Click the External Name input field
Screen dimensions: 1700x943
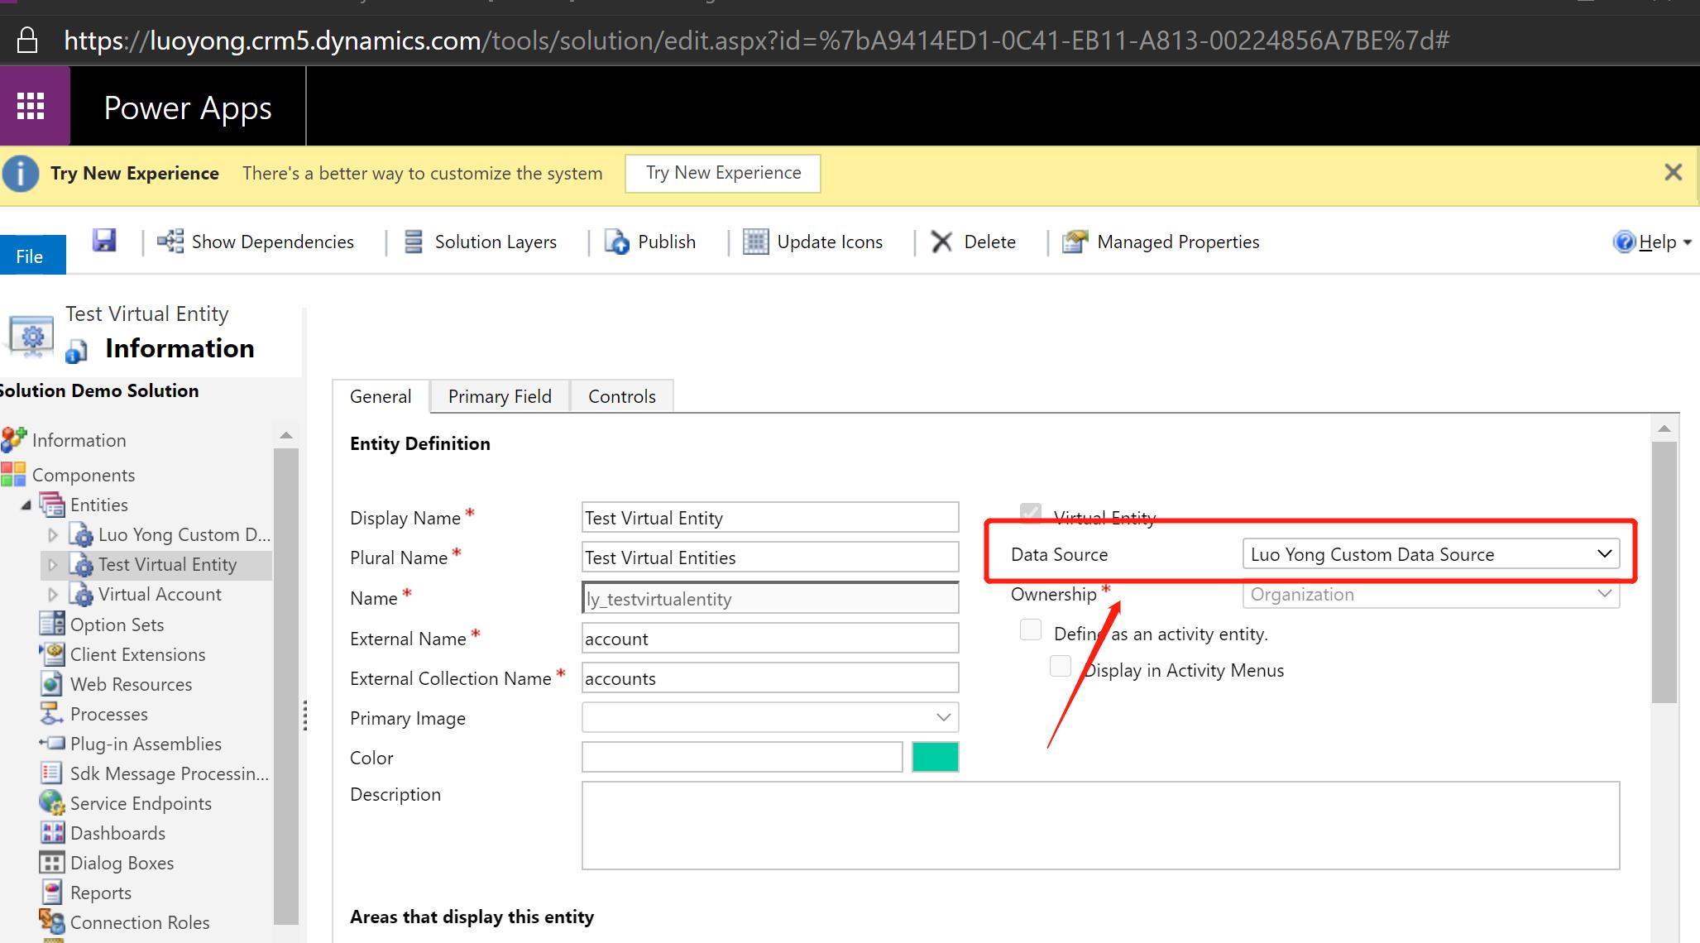pos(770,639)
